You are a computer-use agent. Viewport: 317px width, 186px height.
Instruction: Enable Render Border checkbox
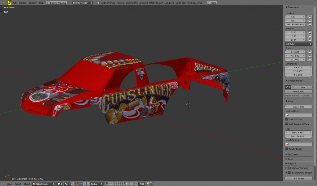286,149
